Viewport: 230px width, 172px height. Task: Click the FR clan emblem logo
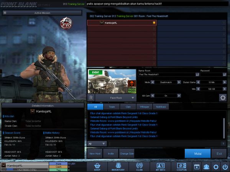point(66,23)
